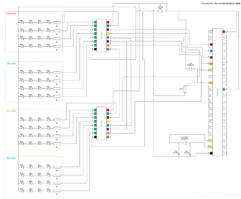This screenshot has height=199, width=241.
Task: Select the 10k reset resistor symbol
Action: coord(185,89)
